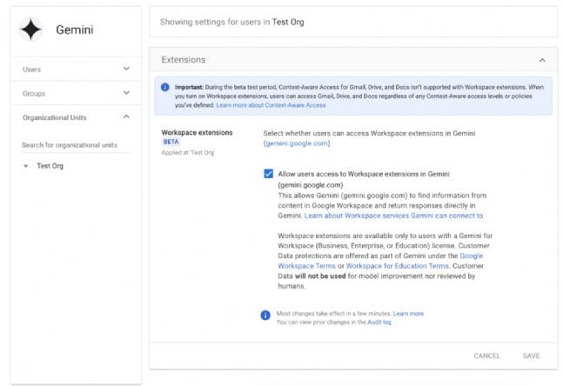Click the Gemini title text
The height and width of the screenshot is (386, 563).
[x=74, y=30]
